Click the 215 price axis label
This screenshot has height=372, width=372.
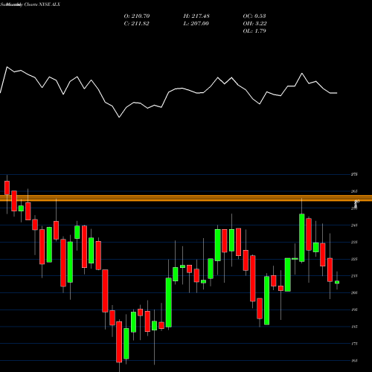pos(354,276)
